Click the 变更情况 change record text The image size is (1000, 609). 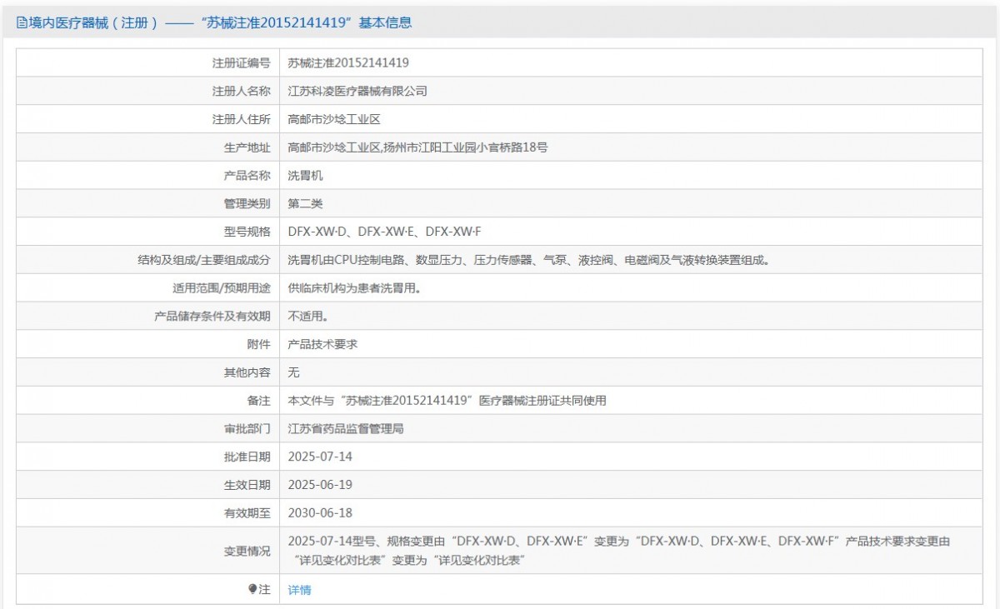point(618,551)
